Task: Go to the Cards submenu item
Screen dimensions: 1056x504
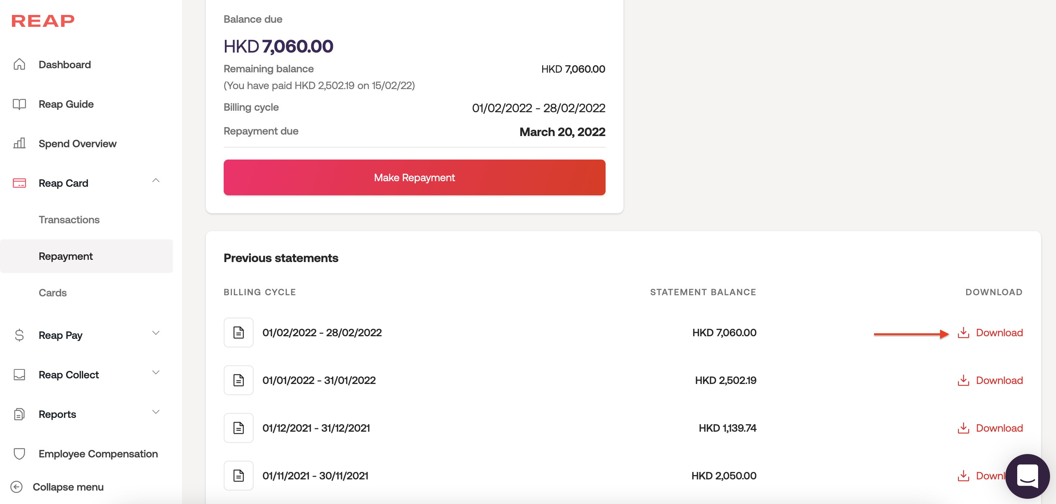Action: click(53, 293)
